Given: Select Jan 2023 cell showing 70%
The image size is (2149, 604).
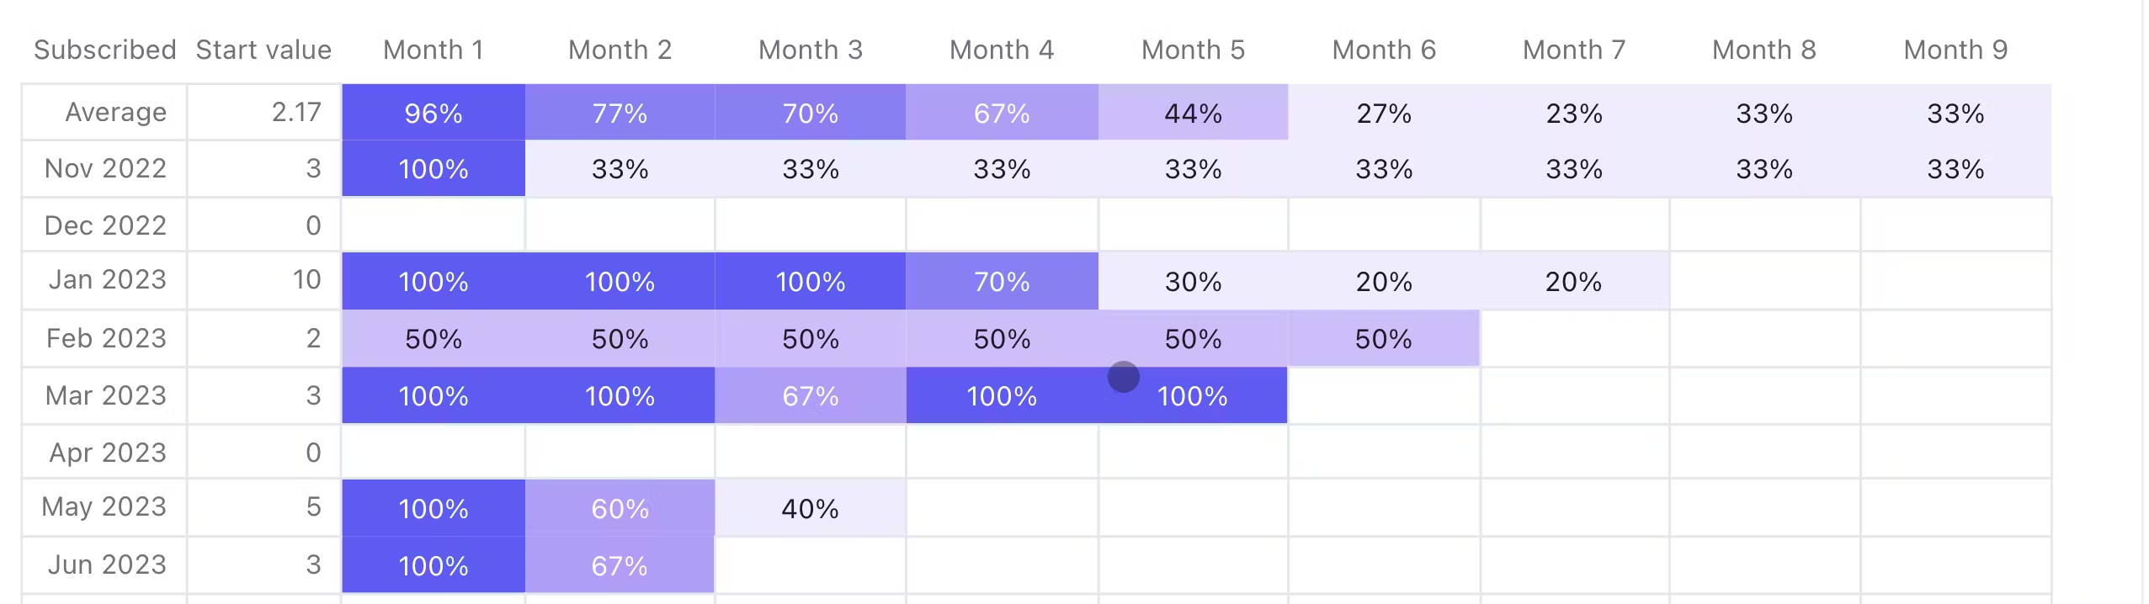Looking at the screenshot, I should [1002, 281].
